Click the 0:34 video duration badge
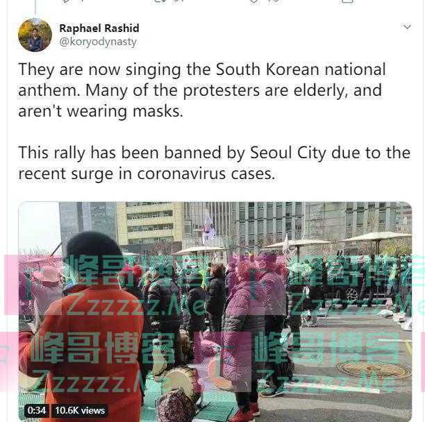Screen dimensions: 425x422 click(37, 410)
